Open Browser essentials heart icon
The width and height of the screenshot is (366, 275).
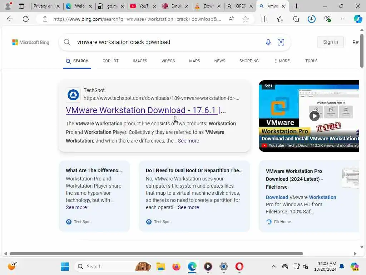(x=327, y=19)
